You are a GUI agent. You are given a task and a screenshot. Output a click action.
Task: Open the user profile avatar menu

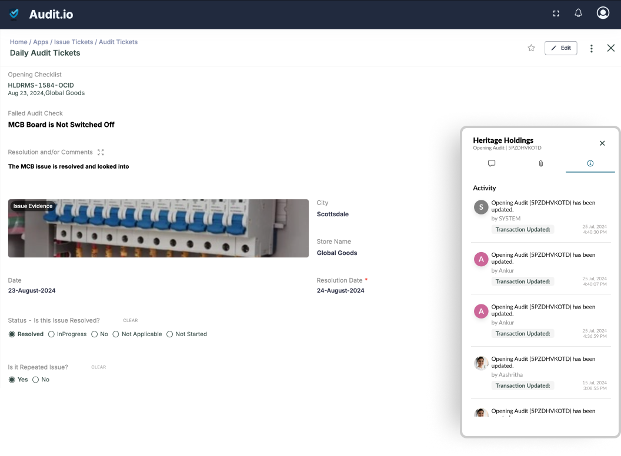603,12
